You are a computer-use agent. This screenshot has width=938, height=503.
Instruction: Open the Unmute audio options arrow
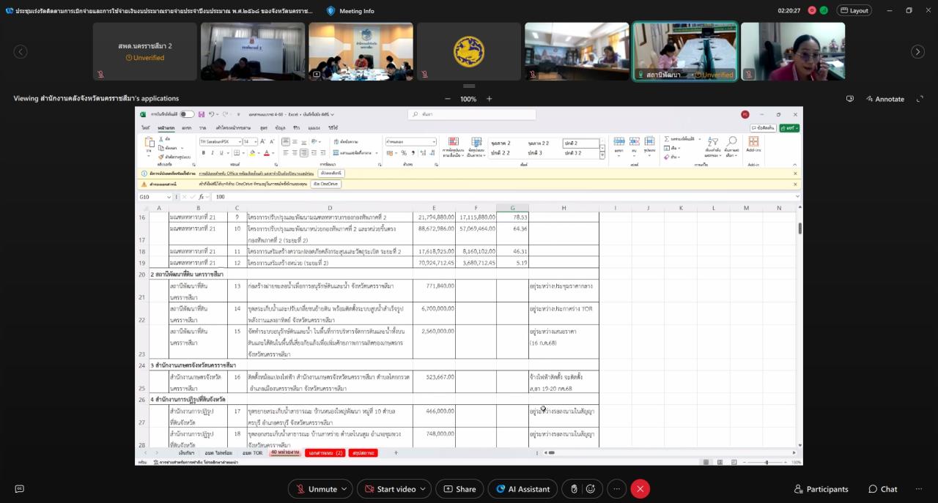[345, 489]
